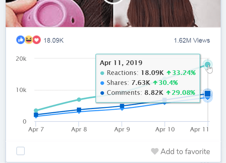This screenshot has height=163, width=226.
Task: Click the 18.09K reactions count
Action: [53, 40]
